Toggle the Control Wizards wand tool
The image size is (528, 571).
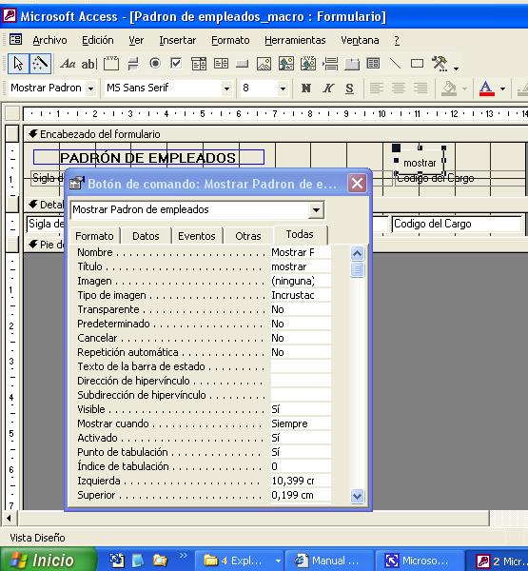click(40, 64)
